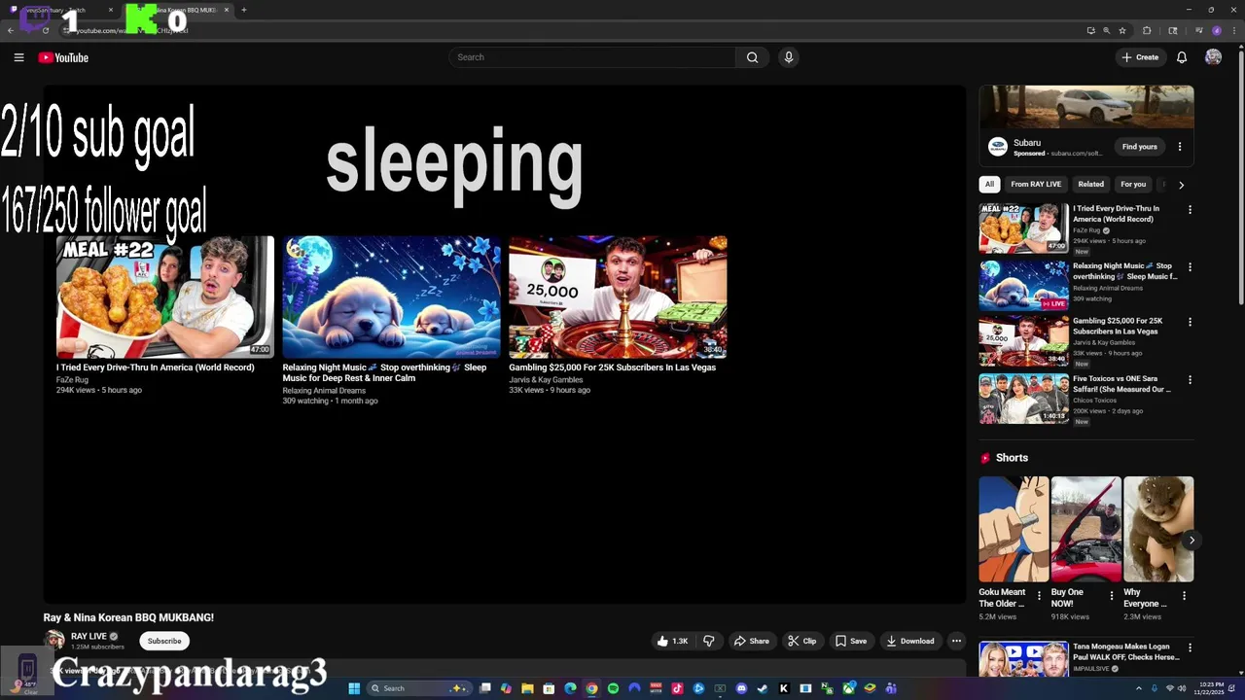Select the For you filter chip
Screen dimensions: 1245x700
coord(1133,184)
